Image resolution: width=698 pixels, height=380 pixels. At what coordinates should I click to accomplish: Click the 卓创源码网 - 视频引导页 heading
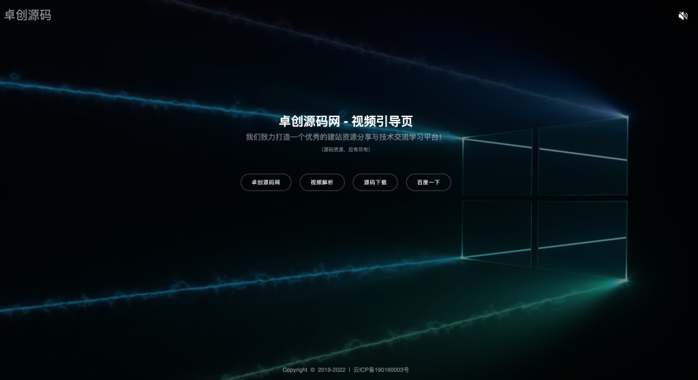tap(346, 121)
